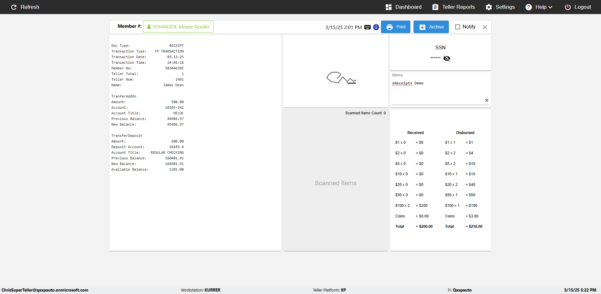Click the keyboard icon next to the date
This screenshot has width=601, height=294.
(367, 27)
